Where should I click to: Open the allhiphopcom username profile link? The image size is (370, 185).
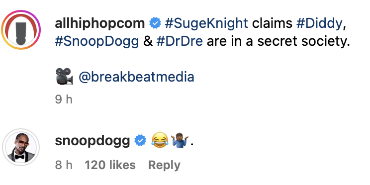(99, 23)
